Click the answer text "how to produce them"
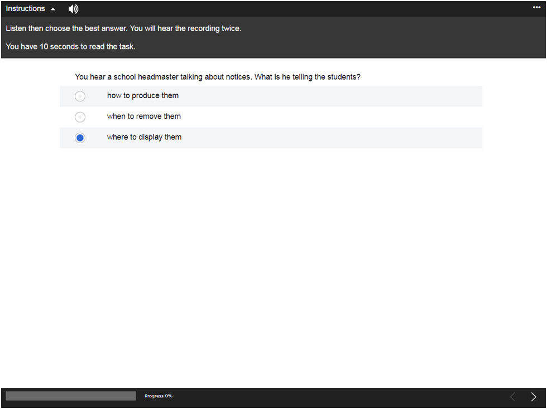 pyautogui.click(x=143, y=95)
